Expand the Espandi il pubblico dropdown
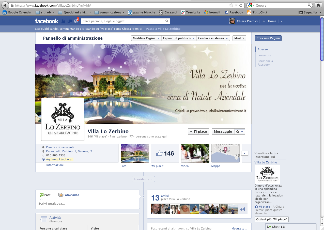The width and height of the screenshot is (324, 230). (x=179, y=38)
